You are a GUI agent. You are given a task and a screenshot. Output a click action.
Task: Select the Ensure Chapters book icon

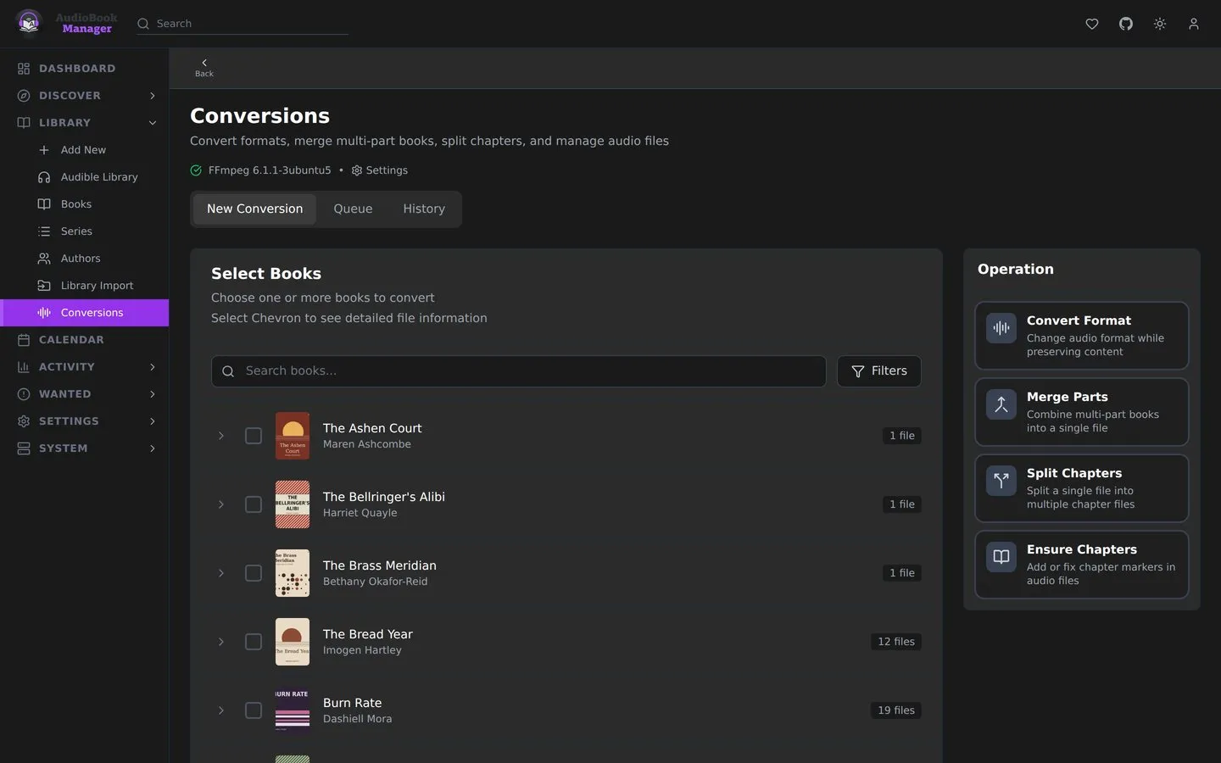coord(1001,557)
